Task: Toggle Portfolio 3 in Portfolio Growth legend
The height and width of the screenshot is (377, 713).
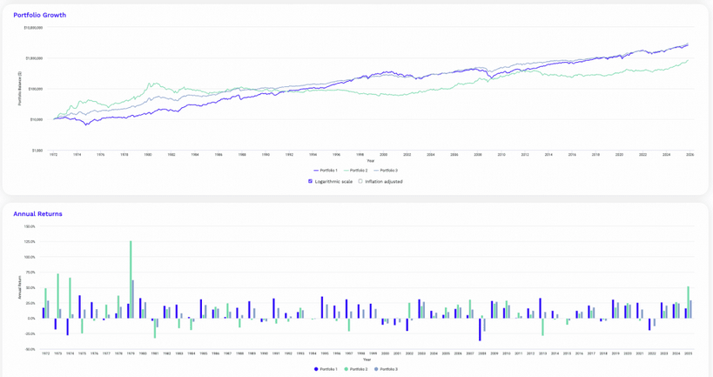Action: [386, 171]
